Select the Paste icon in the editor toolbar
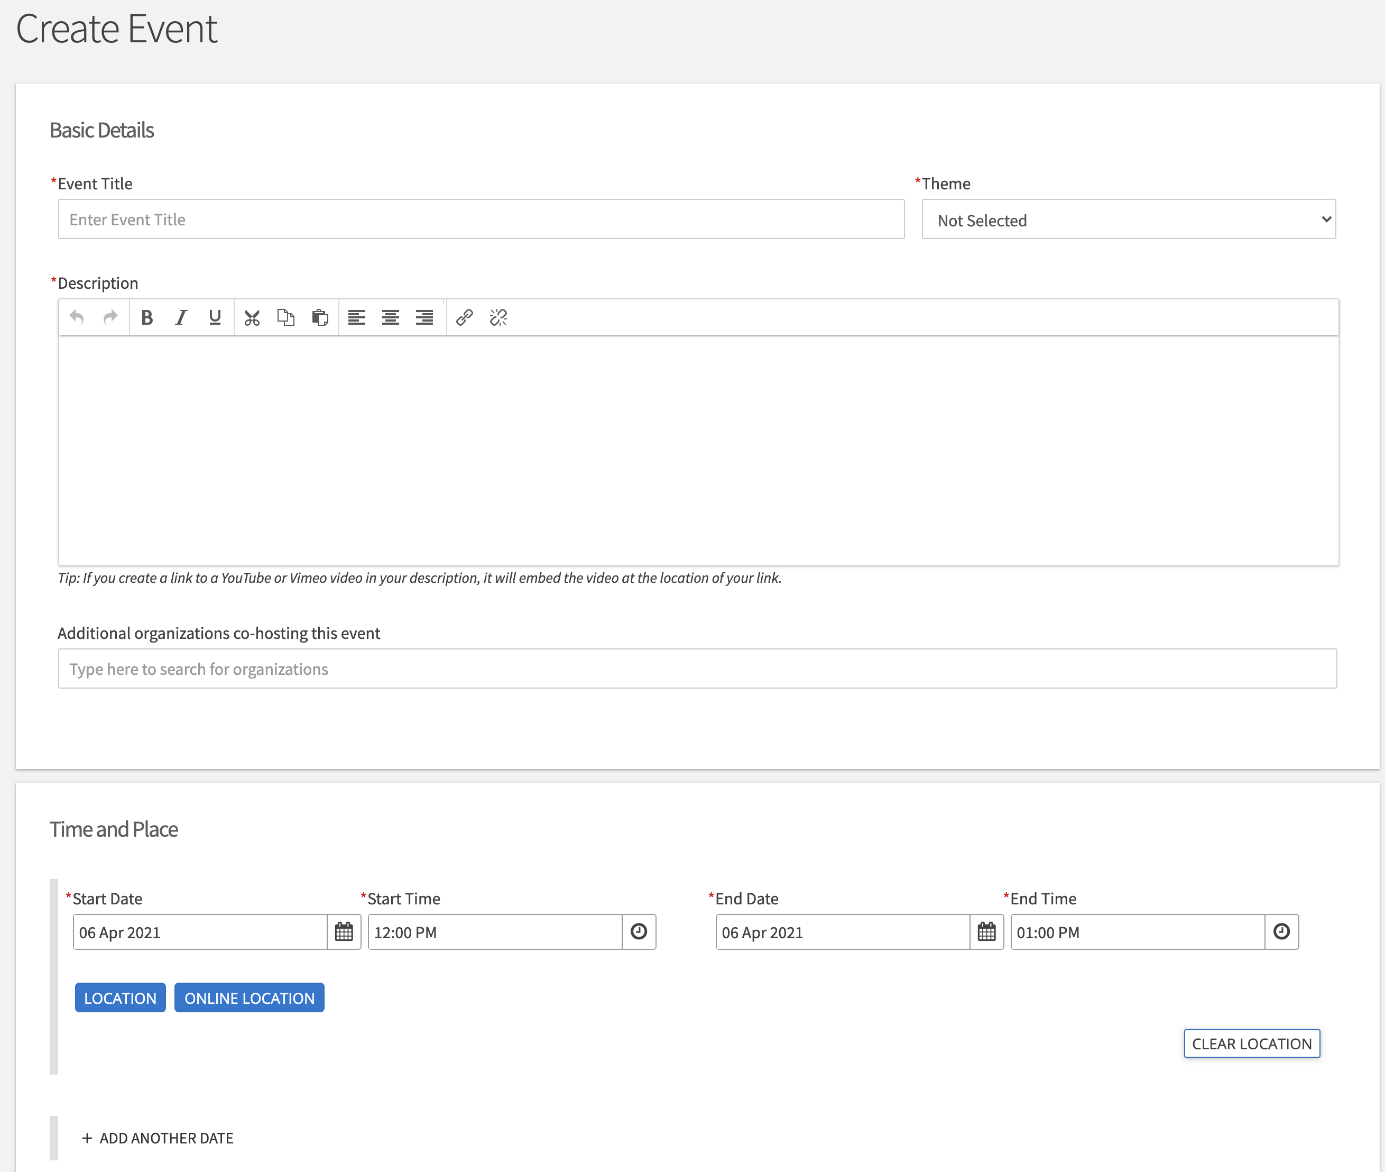The image size is (1385, 1172). click(321, 317)
